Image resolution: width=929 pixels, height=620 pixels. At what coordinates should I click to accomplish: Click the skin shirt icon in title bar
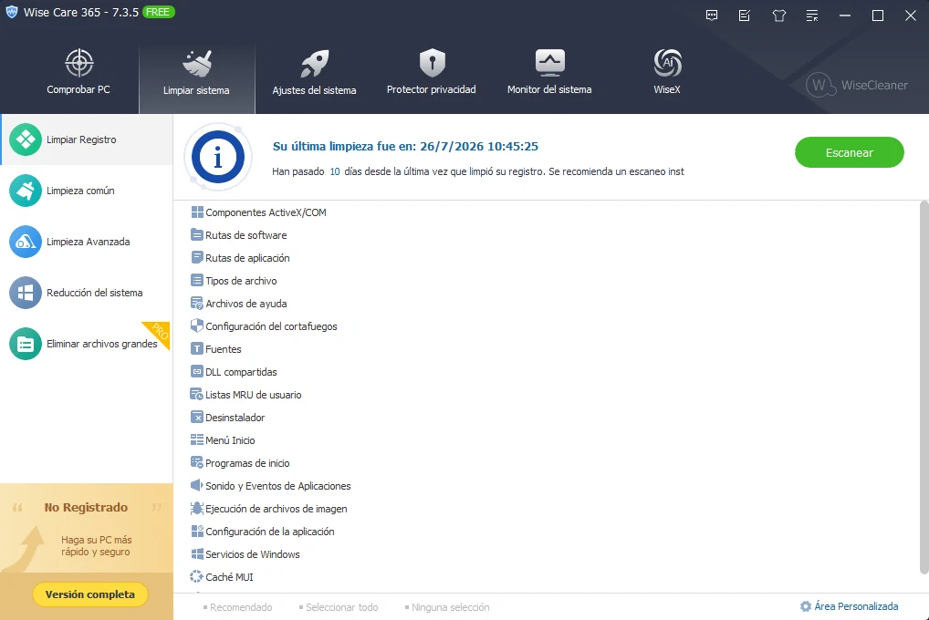pos(779,15)
